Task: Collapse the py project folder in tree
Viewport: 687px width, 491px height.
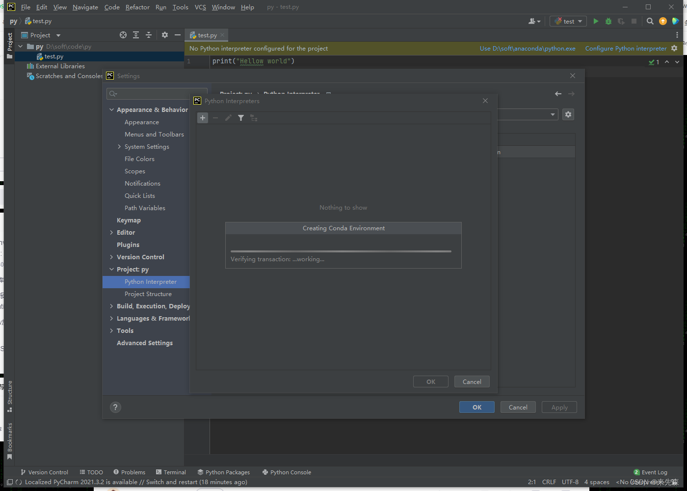Action: coord(21,46)
